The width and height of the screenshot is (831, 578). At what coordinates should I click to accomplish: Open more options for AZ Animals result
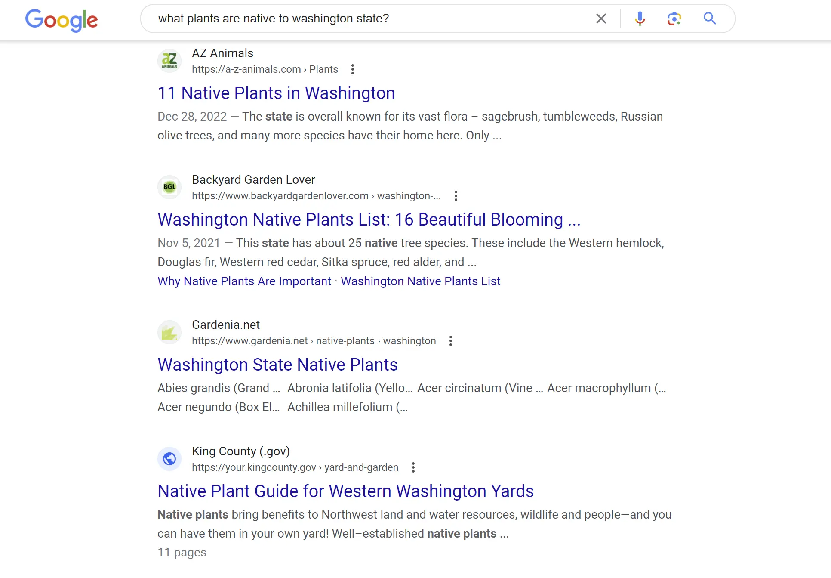[353, 69]
